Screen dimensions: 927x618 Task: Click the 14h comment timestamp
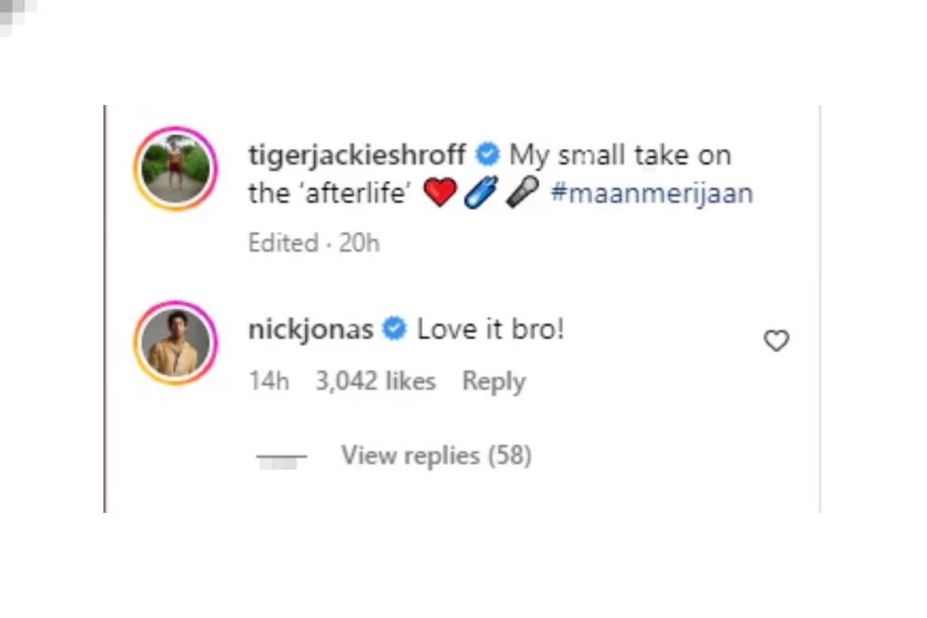269,381
